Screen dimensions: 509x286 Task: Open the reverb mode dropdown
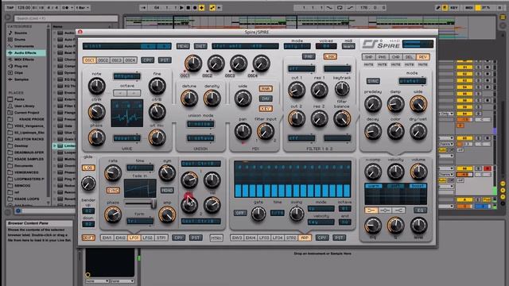[412, 81]
